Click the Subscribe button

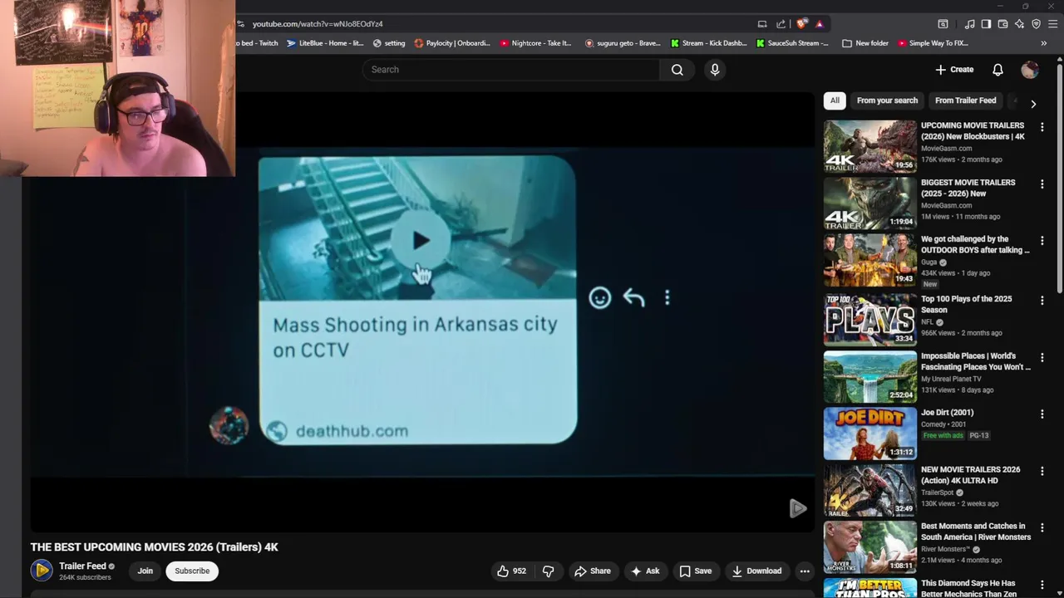coord(192,571)
